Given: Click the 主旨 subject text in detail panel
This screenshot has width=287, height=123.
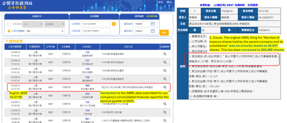Looking at the screenshot, I should (x=219, y=24).
